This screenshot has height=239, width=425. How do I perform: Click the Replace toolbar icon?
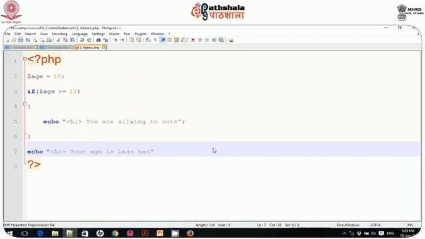pyautogui.click(x=106, y=40)
